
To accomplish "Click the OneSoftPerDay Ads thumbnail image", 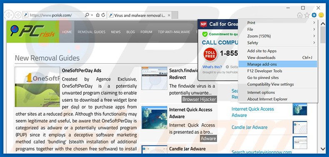I will (x=37, y=87).
